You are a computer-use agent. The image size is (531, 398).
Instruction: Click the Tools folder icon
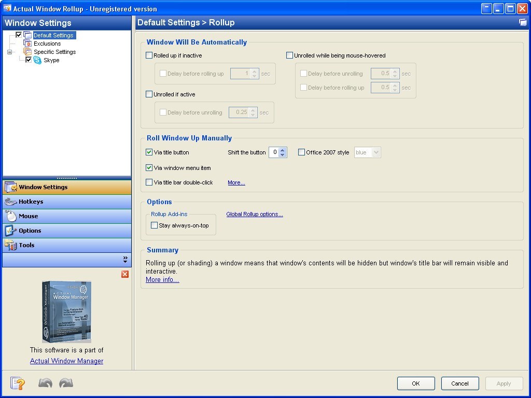(x=10, y=245)
